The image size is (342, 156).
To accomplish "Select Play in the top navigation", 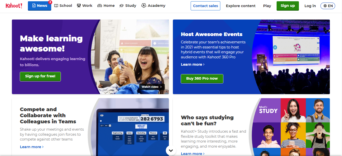I will pos(267,6).
